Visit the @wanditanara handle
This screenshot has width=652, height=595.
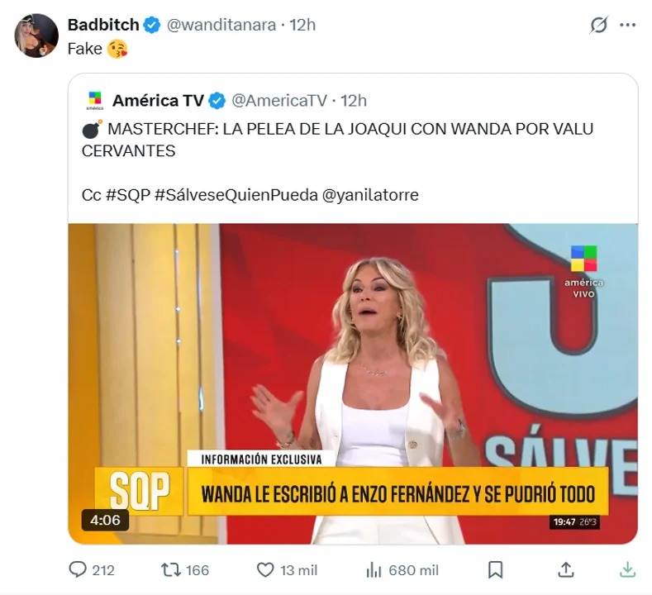[221, 25]
